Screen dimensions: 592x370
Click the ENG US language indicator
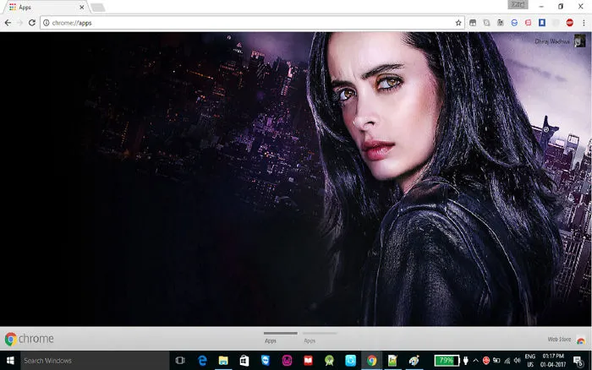530,361
